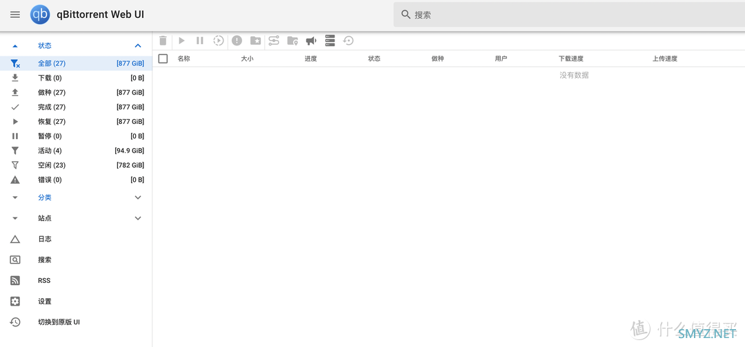The image size is (745, 347).
Task: Select the 暂停 (0) filter
Action: tap(76, 136)
